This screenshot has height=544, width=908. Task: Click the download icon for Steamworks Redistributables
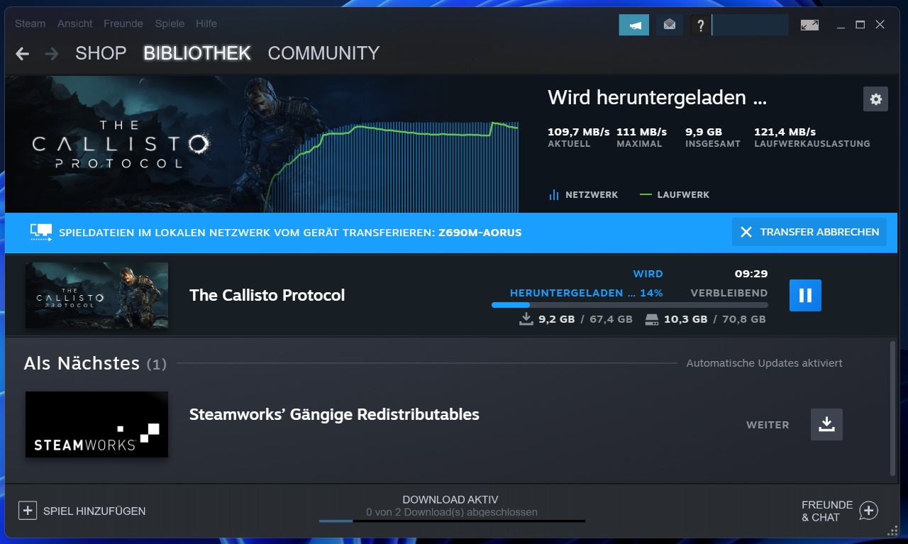[x=826, y=424]
